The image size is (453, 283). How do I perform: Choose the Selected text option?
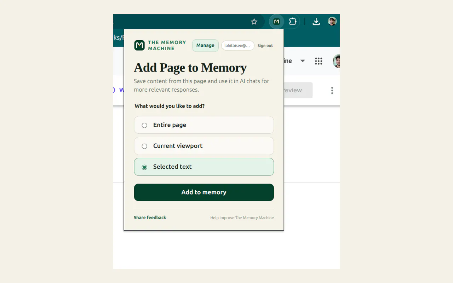(204, 167)
